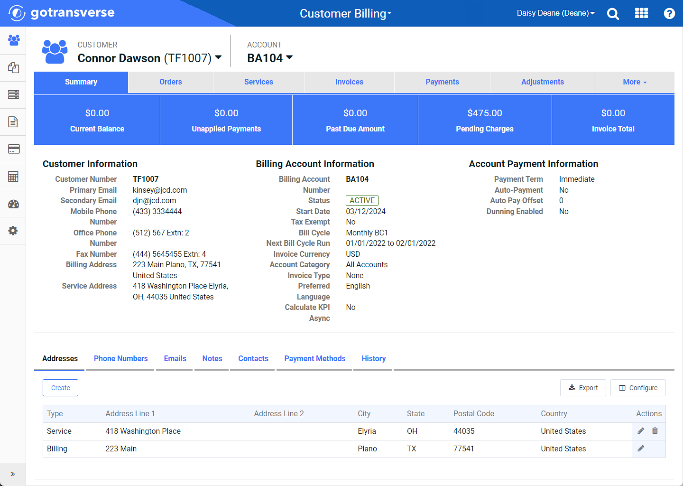The width and height of the screenshot is (683, 486).
Task: Click the Past Due Amount tile
Action: pyautogui.click(x=355, y=120)
